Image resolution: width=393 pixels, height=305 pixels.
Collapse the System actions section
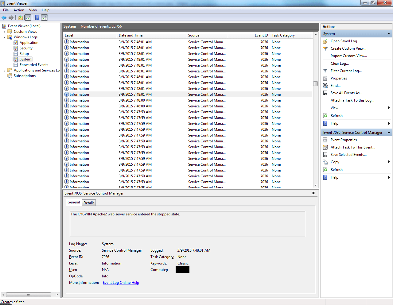pyautogui.click(x=389, y=33)
